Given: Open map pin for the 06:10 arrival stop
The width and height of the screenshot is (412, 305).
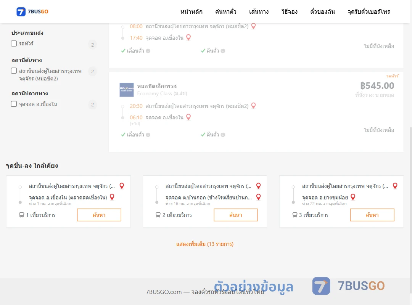Looking at the screenshot, I should coord(188,117).
